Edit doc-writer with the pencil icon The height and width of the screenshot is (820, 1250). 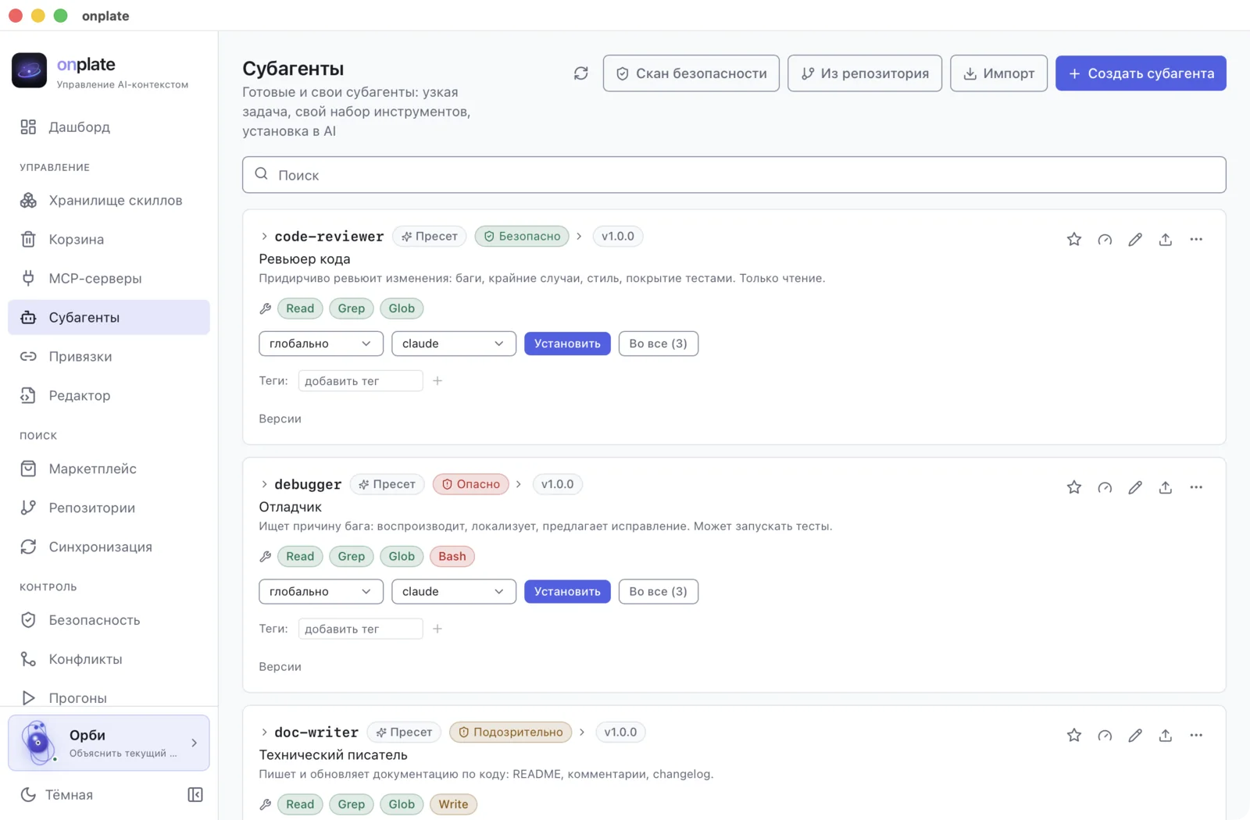(1135, 736)
